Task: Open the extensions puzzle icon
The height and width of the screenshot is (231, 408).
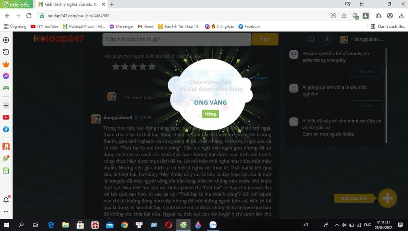Action: (379, 16)
